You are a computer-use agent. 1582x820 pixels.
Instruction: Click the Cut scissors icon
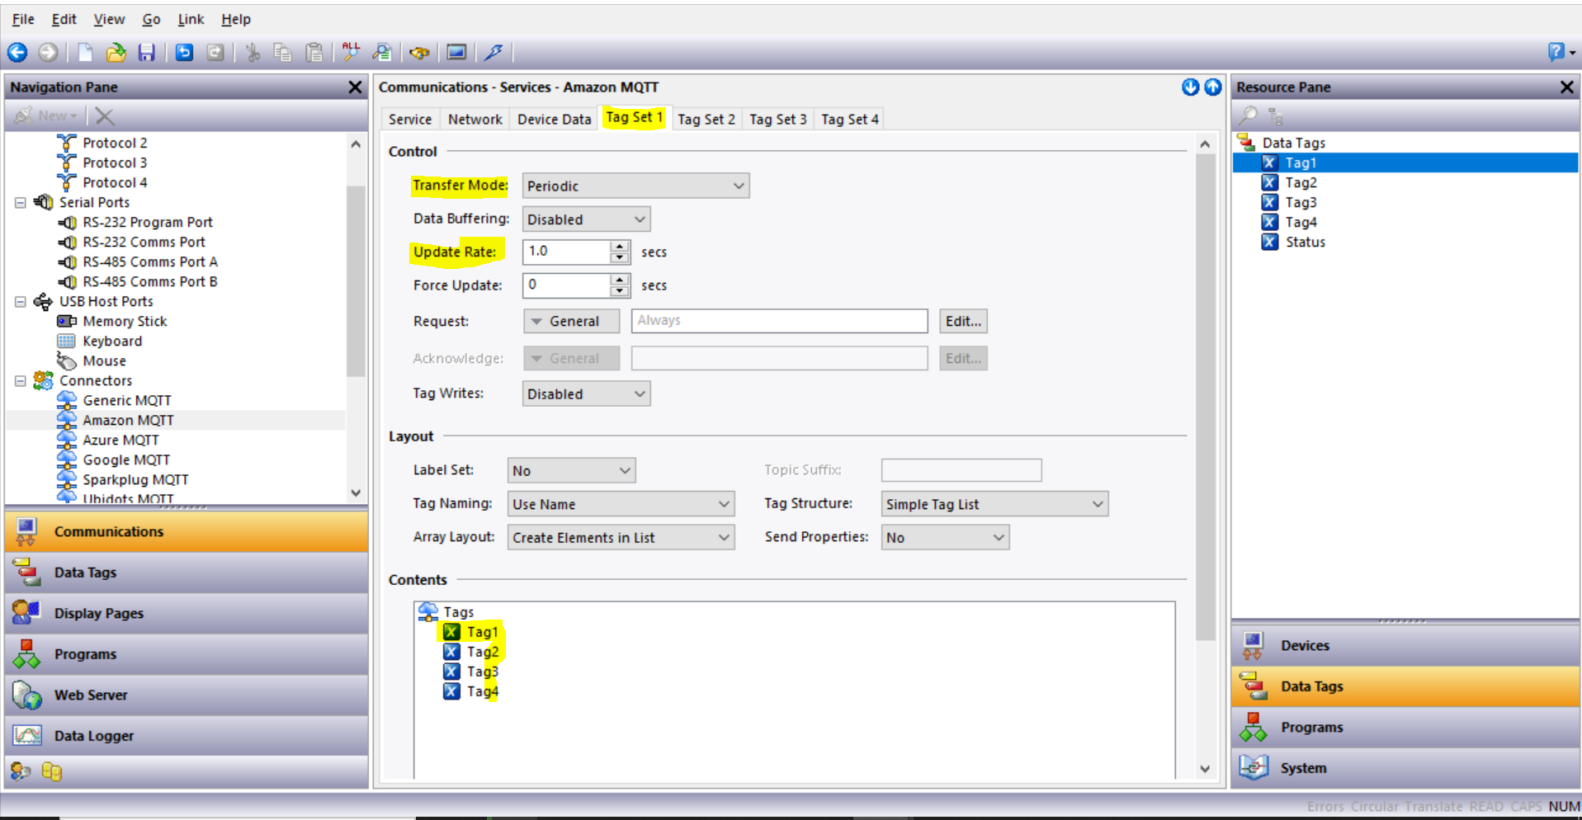click(253, 53)
